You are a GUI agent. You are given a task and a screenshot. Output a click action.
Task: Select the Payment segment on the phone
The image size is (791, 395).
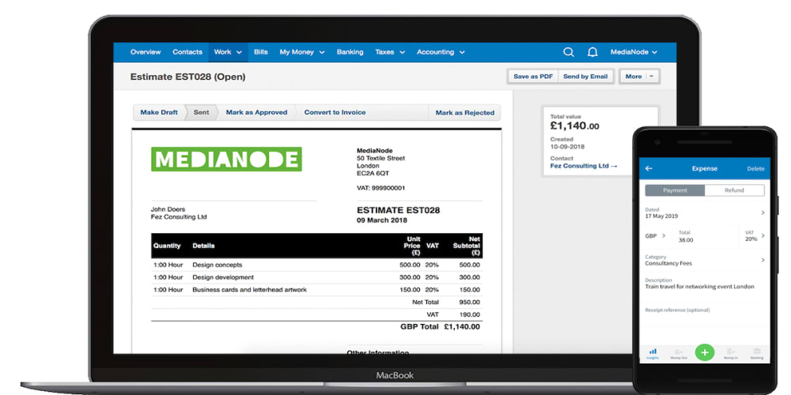[x=675, y=190]
